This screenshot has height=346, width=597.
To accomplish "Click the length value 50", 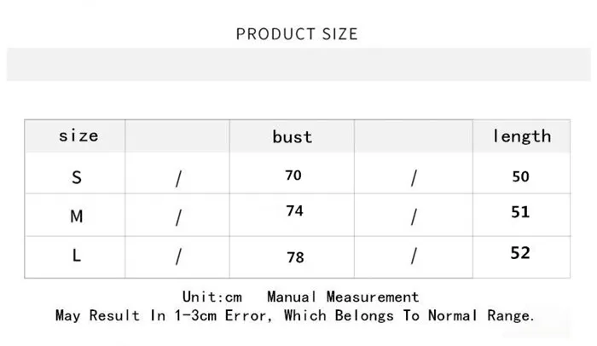I will [x=520, y=176].
